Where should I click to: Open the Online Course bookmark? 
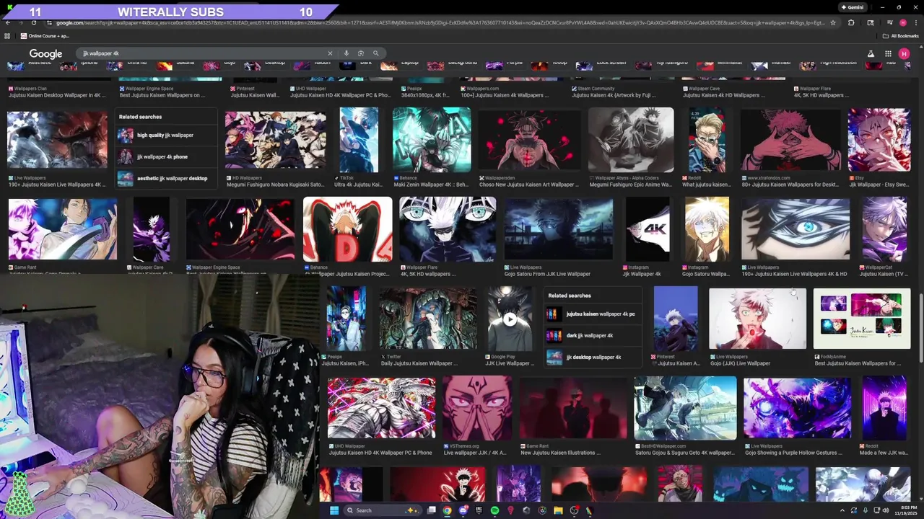tap(45, 35)
